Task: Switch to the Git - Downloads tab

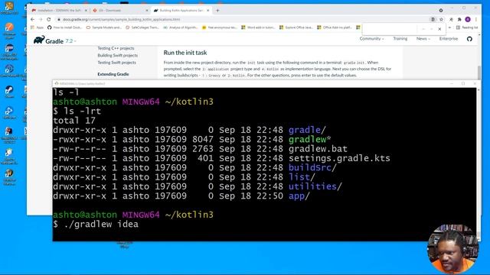Action: [120, 10]
